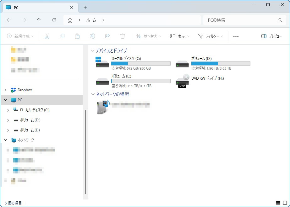This screenshot has height=207, width=290.
Task: Click the search magnifier icon
Action: (x=280, y=20)
